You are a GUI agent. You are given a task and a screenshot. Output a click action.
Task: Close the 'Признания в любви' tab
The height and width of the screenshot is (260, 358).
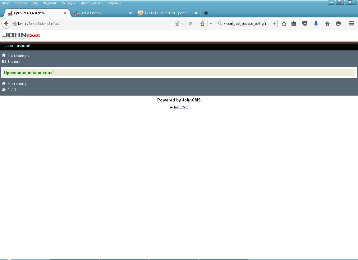tap(65, 13)
